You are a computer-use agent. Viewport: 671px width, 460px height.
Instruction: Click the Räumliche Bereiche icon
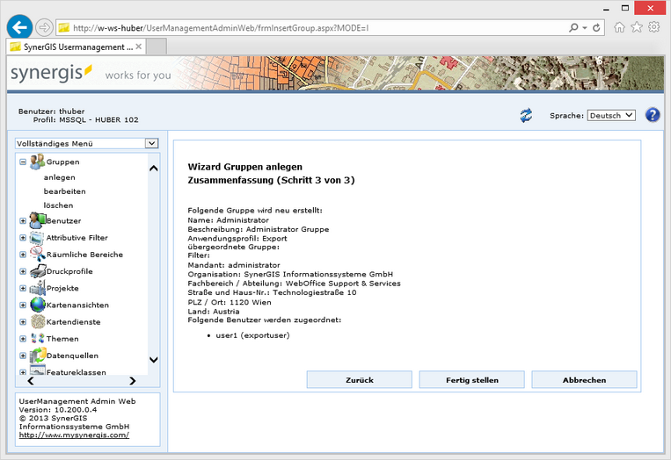37,255
